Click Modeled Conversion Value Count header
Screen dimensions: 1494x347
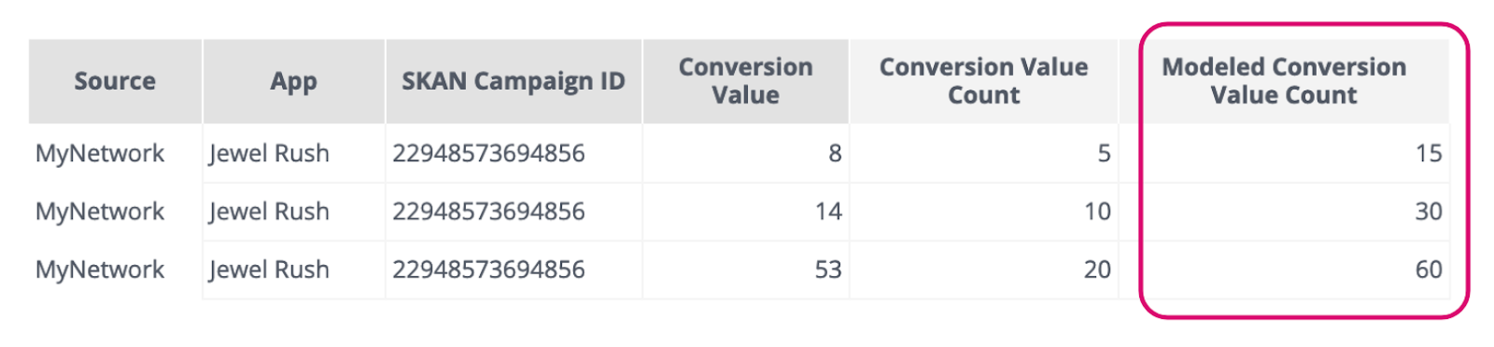point(1284,81)
